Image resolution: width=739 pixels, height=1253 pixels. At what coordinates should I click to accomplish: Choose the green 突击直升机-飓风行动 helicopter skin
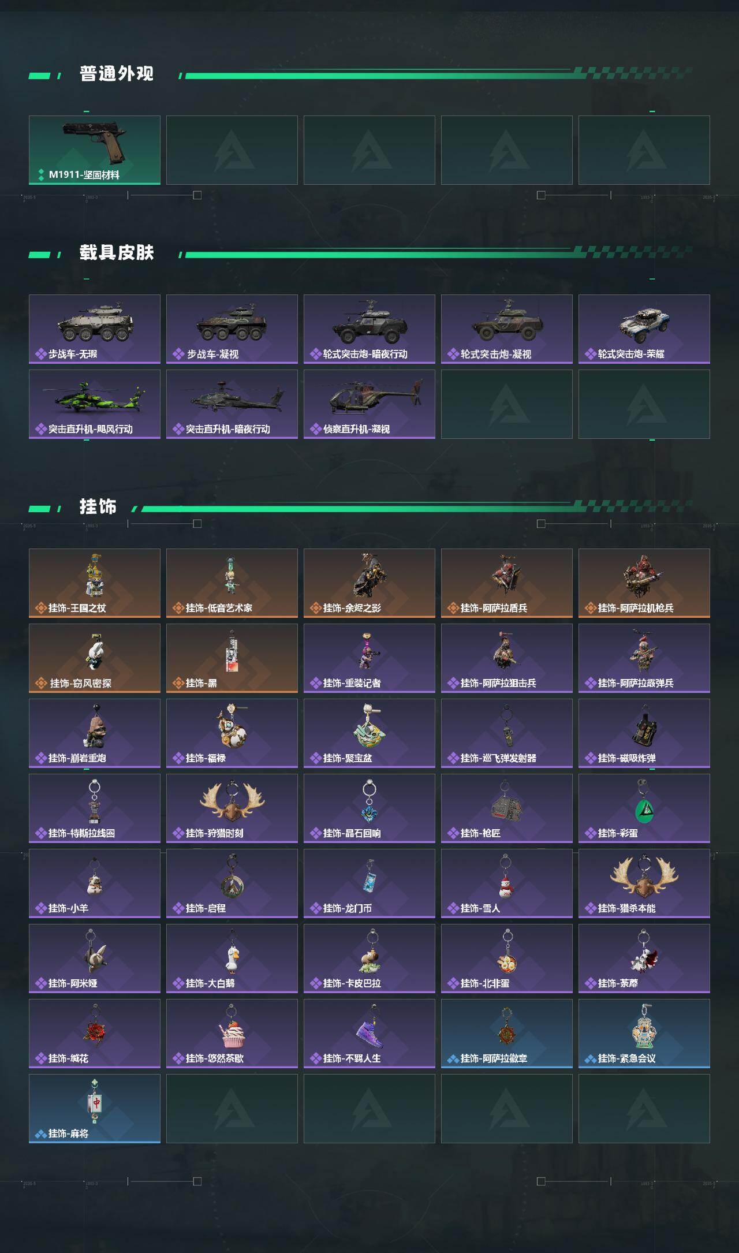95,404
